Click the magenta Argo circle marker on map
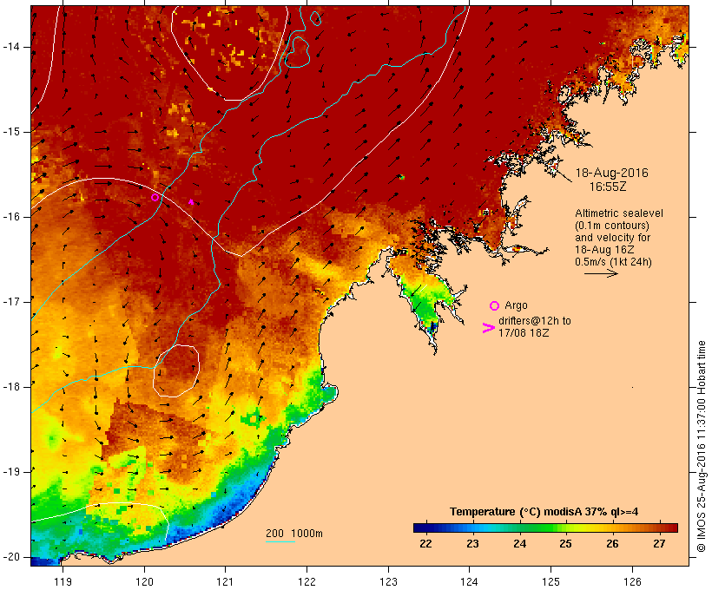Viewport: 712px width, 590px height. point(155,198)
